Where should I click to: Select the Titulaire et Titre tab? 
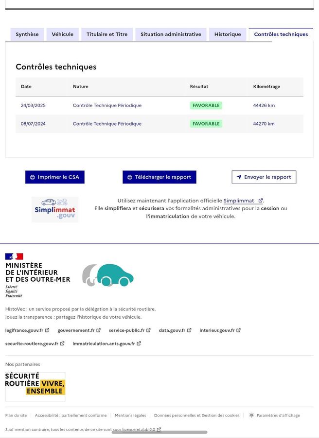[x=107, y=35]
